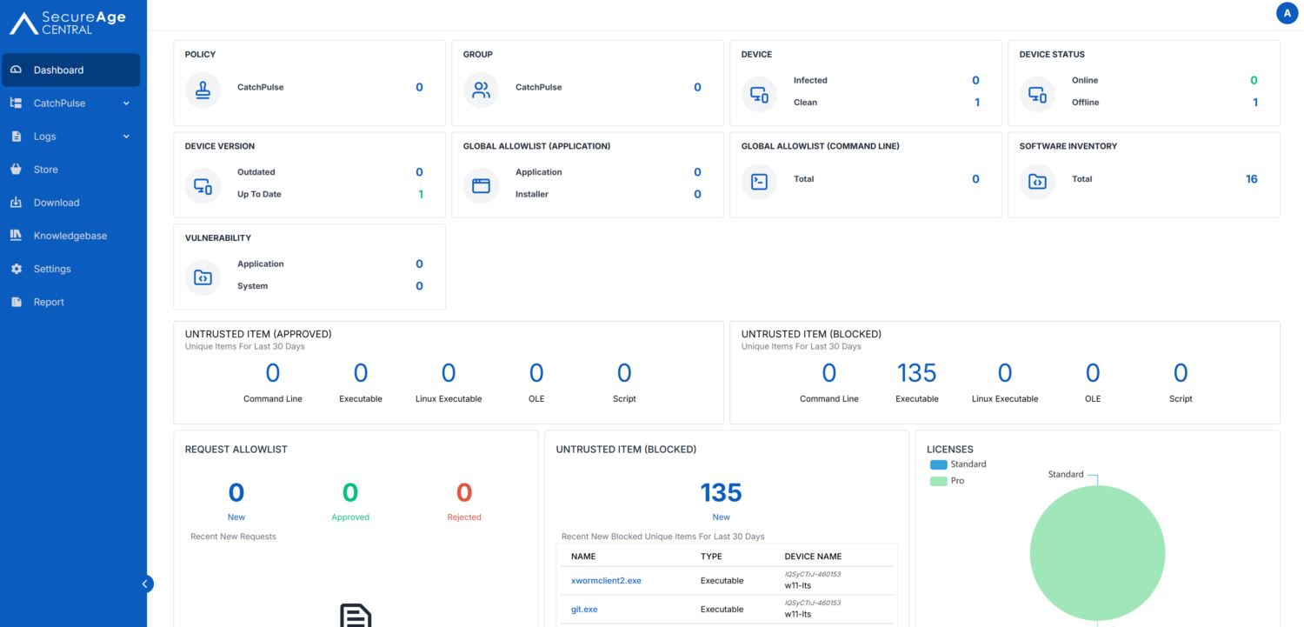Image resolution: width=1304 pixels, height=627 pixels.
Task: Open the Policy card's stamp icon
Action: point(203,87)
